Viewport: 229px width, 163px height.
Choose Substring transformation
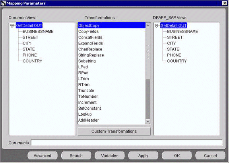point(112,61)
